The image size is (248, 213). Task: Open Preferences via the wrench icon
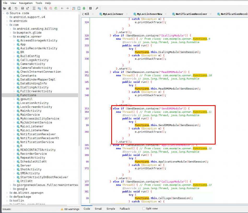97,8
